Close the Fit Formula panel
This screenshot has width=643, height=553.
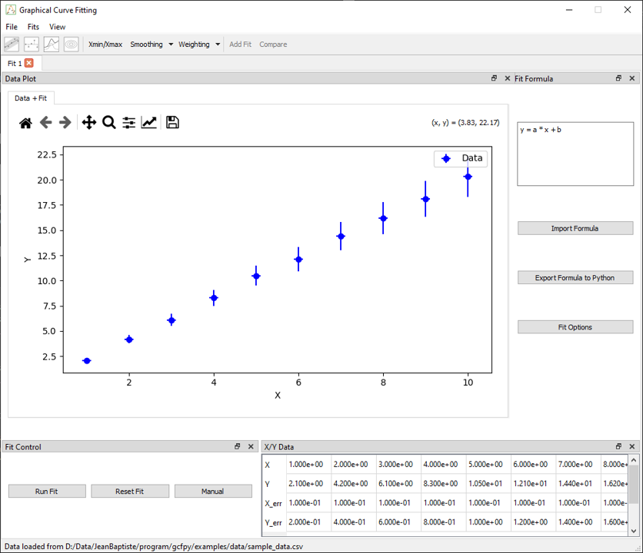632,78
